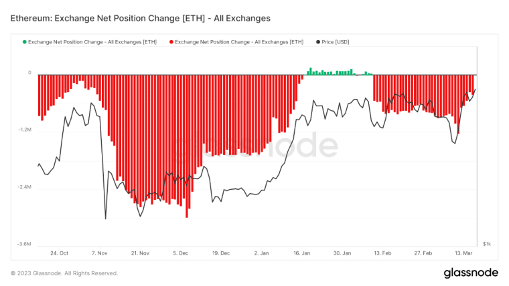Click the red legend dot
Image resolution: width=509 pixels, height=286 pixels.
point(171,42)
